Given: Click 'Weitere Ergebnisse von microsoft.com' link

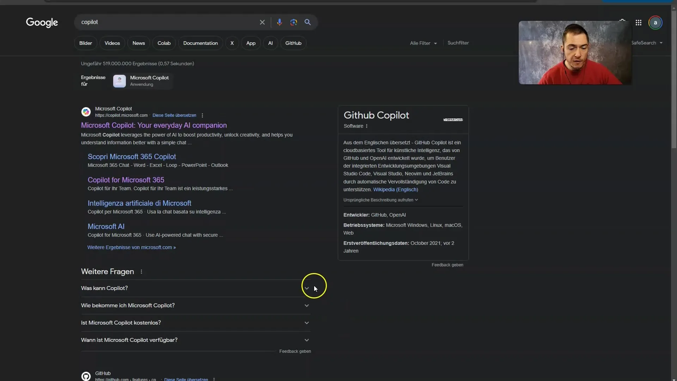Looking at the screenshot, I should pos(131,247).
